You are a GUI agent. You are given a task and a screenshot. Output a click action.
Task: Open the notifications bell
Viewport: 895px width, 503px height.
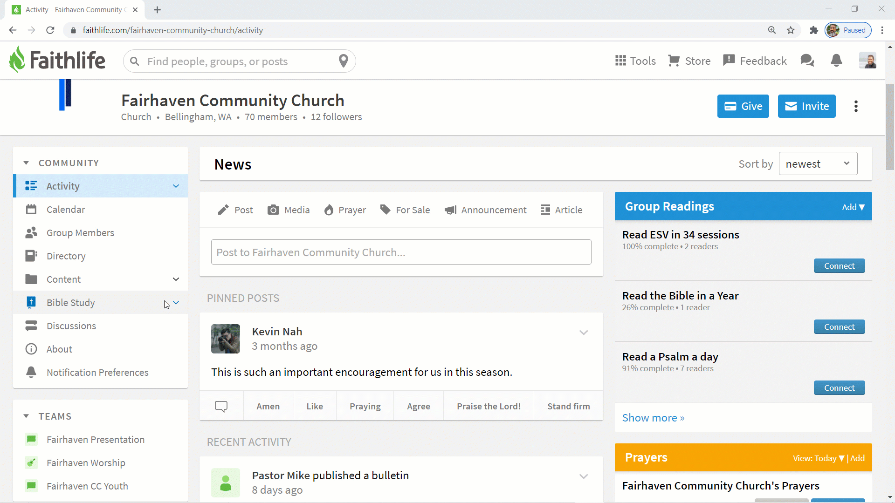tap(836, 61)
